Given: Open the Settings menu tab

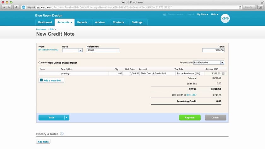Looking at the screenshot, I should tap(138, 22).
